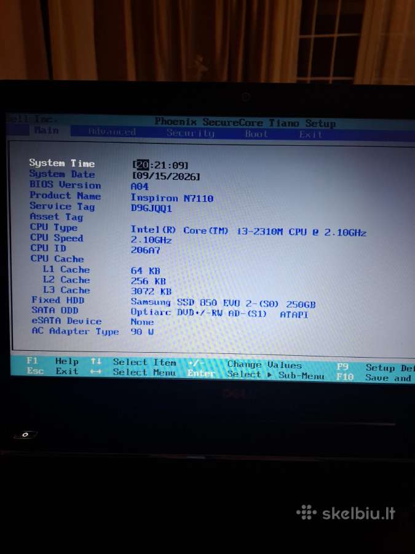Viewport: 415px width, 554px height.
Task: Click Samsung SSD 850 EVO entry
Action: tap(223, 303)
